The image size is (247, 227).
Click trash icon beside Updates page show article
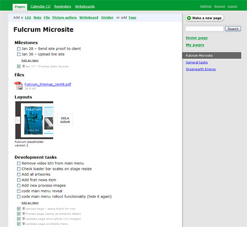[24, 219]
